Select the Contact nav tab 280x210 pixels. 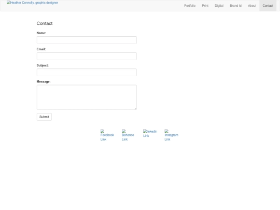coord(268,6)
